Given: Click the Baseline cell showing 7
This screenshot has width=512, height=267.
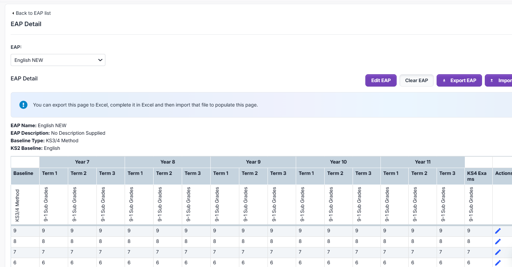Looking at the screenshot, I should [x=25, y=252].
